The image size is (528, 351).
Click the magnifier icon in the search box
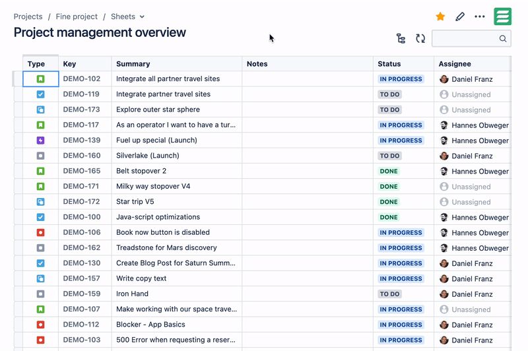(x=503, y=39)
